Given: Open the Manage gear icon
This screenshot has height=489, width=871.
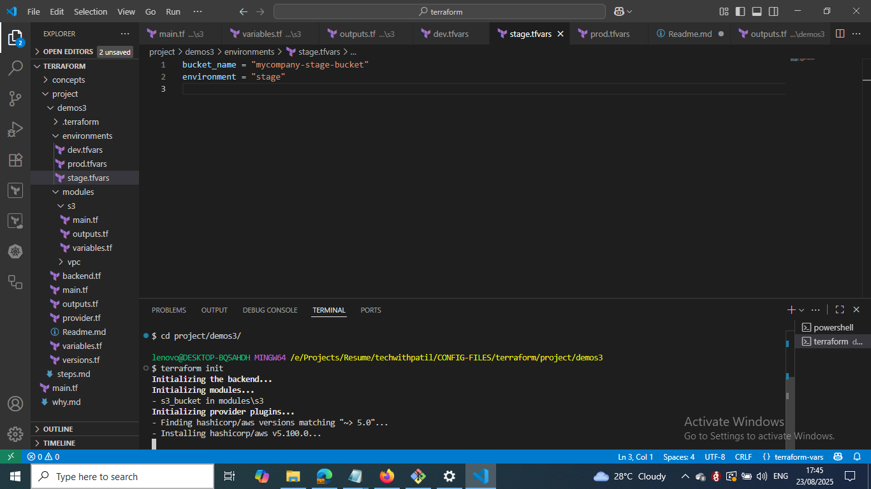Looking at the screenshot, I should [x=15, y=434].
